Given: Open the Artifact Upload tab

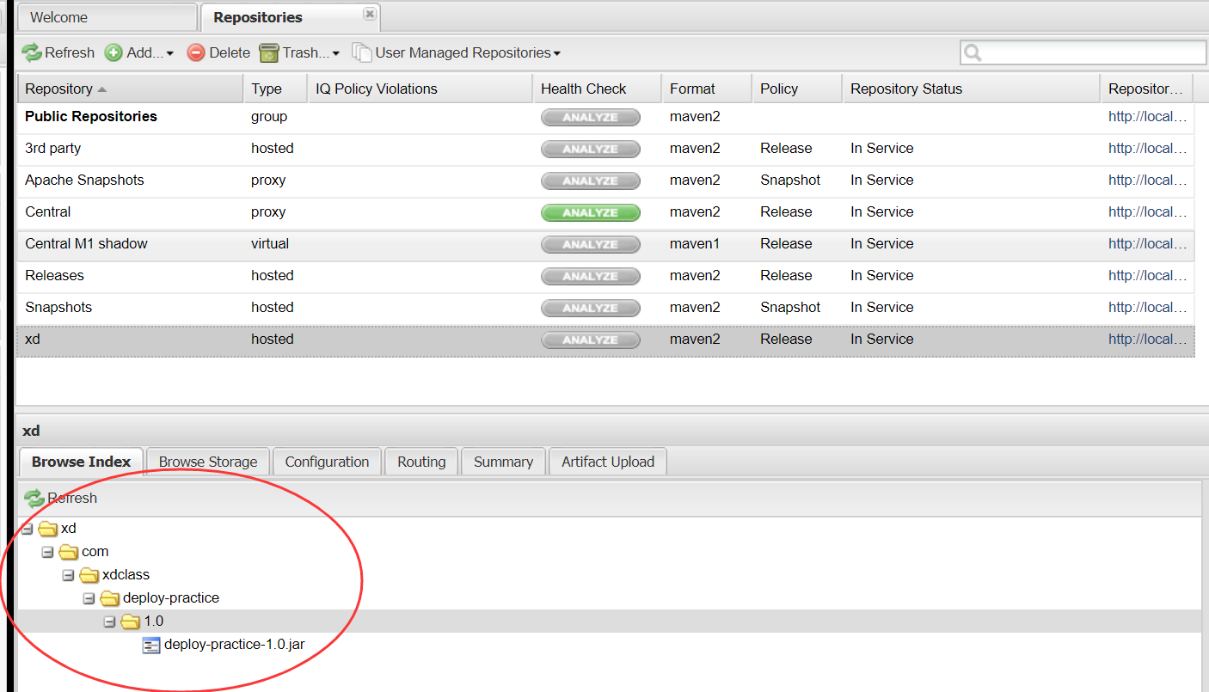Looking at the screenshot, I should (608, 462).
